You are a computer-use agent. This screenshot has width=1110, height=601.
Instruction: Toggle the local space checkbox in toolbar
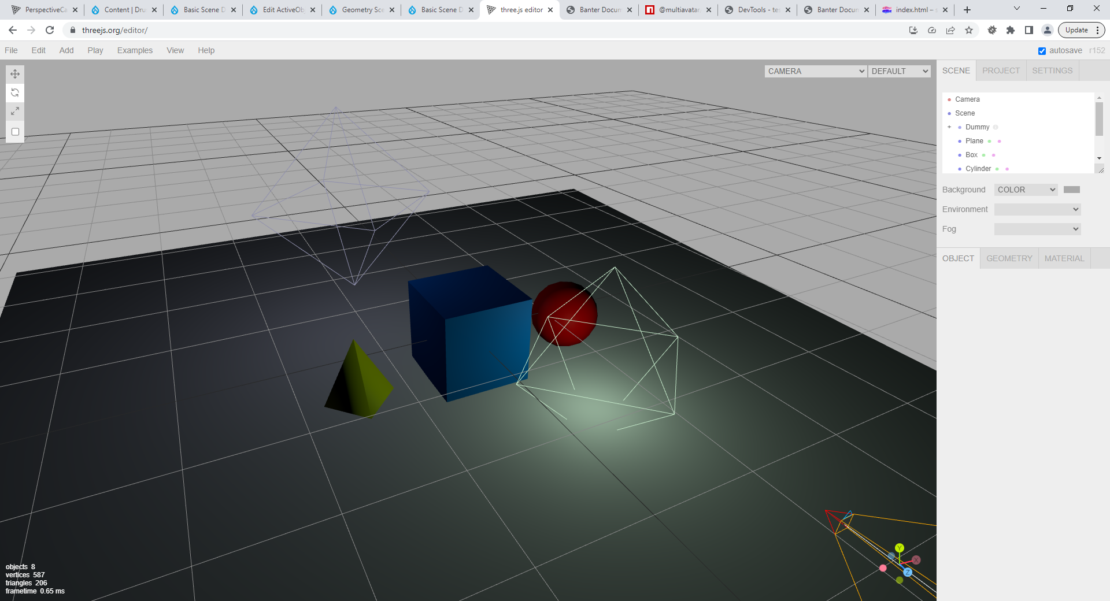pyautogui.click(x=16, y=132)
